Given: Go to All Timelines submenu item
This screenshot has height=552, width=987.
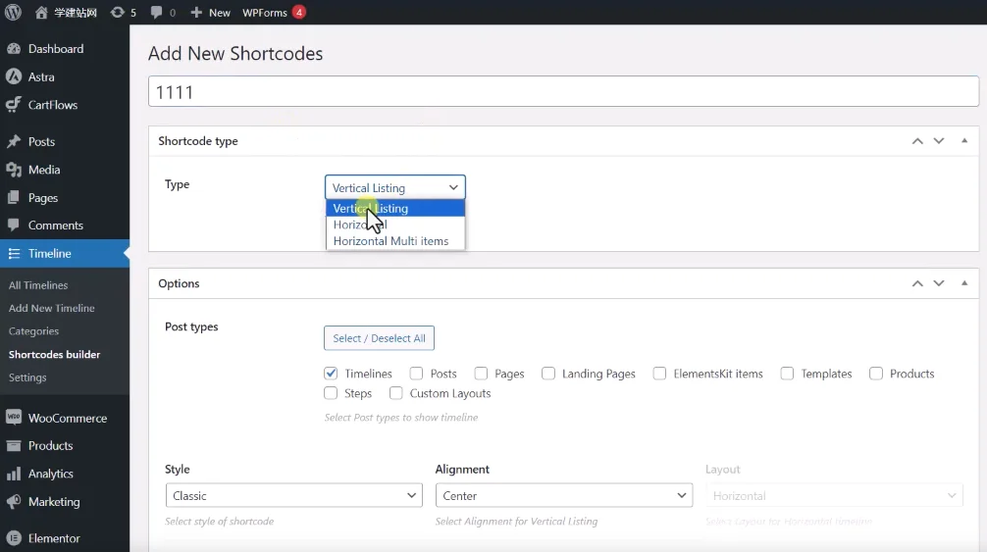Looking at the screenshot, I should point(38,285).
